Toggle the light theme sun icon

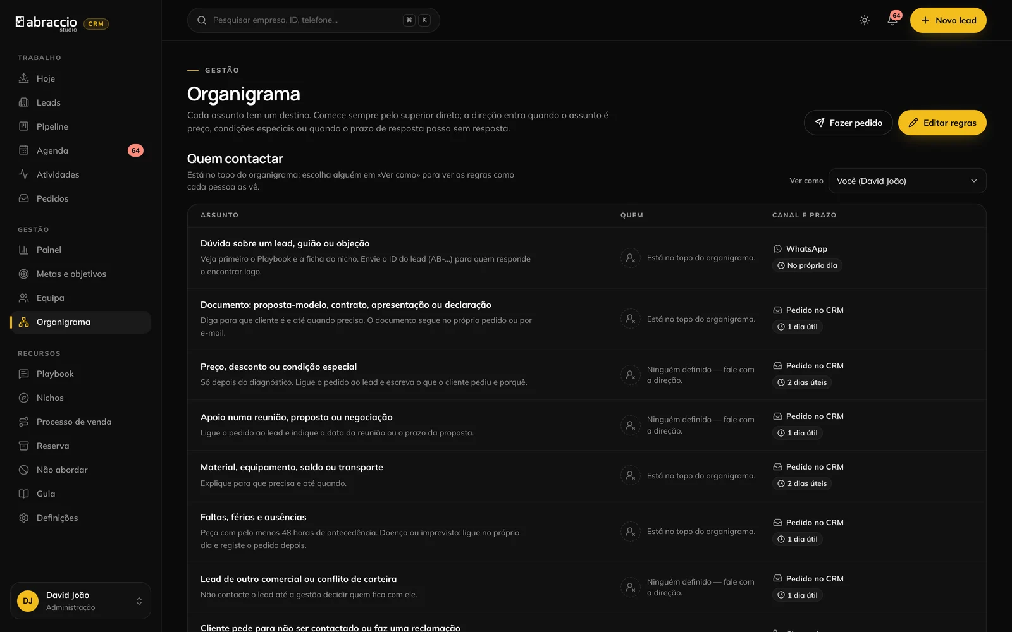tap(865, 20)
